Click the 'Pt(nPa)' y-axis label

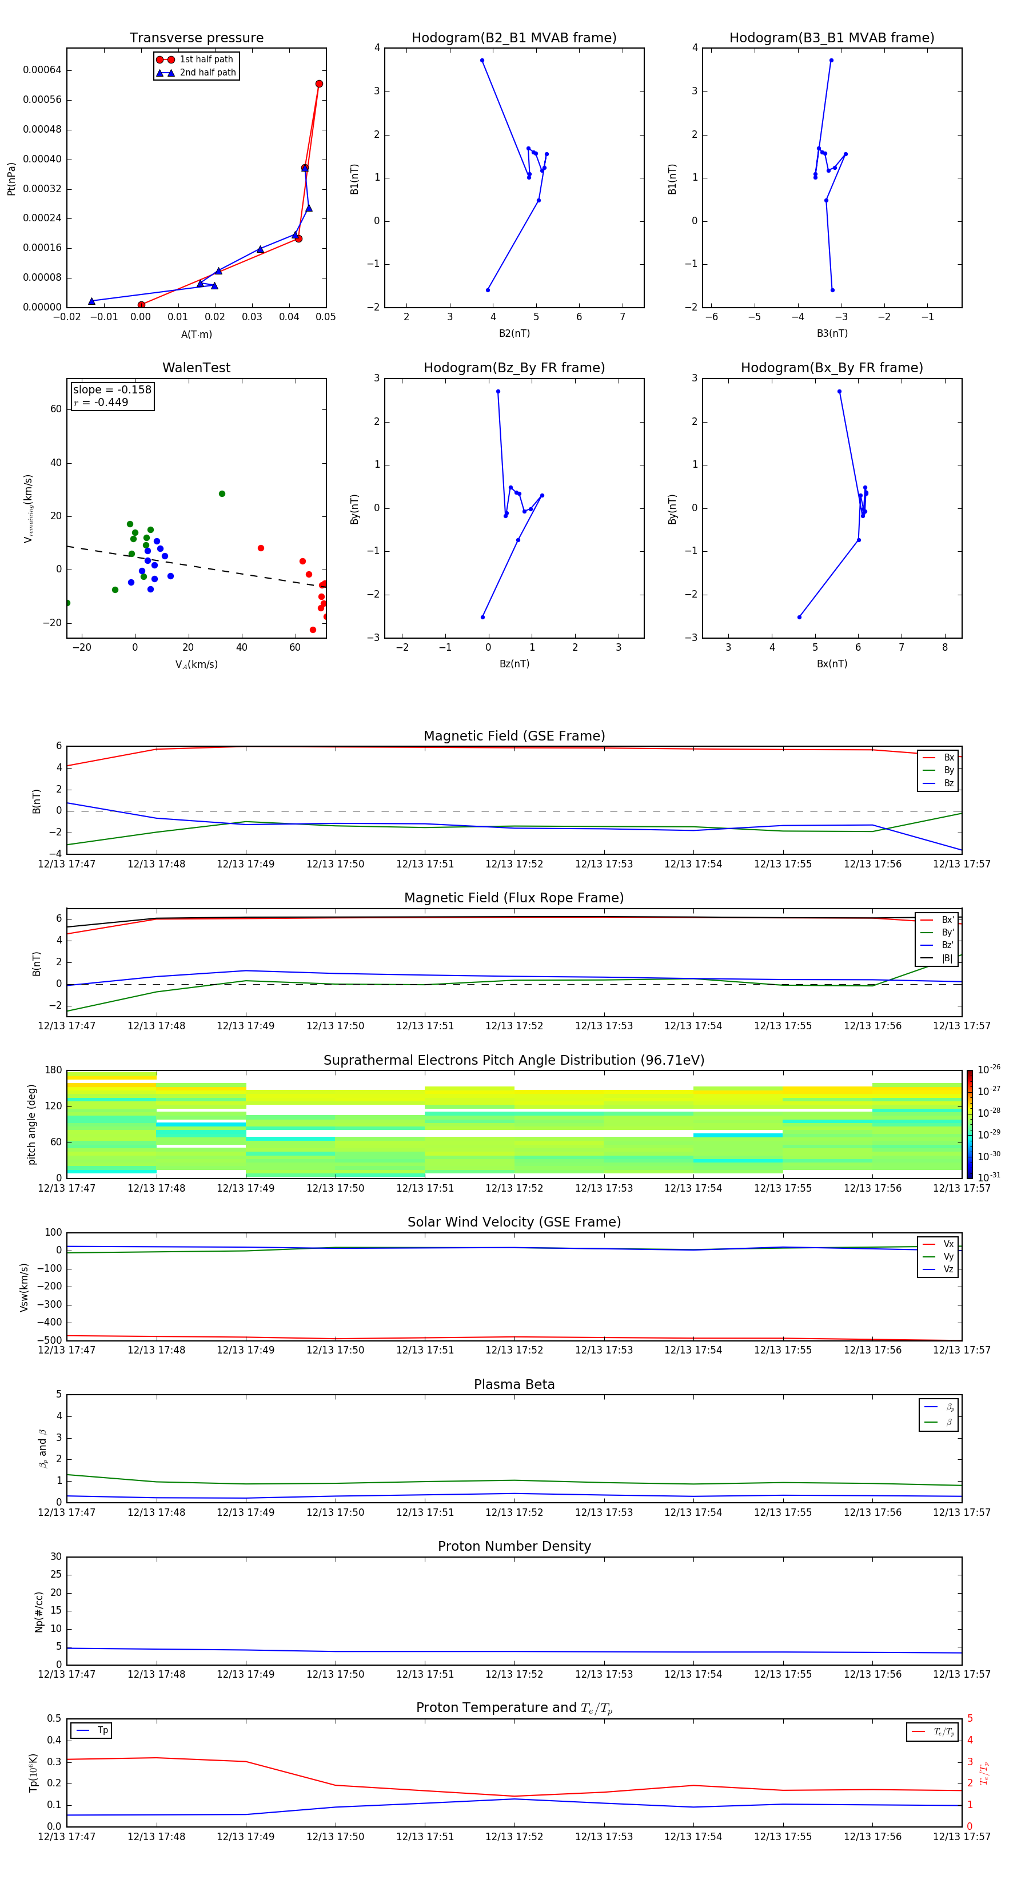click(11, 178)
